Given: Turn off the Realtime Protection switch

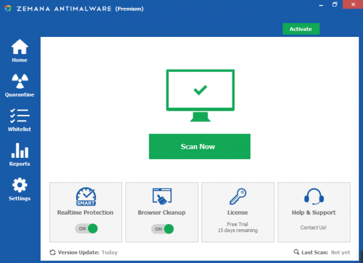Looking at the screenshot, I should pos(87,229).
